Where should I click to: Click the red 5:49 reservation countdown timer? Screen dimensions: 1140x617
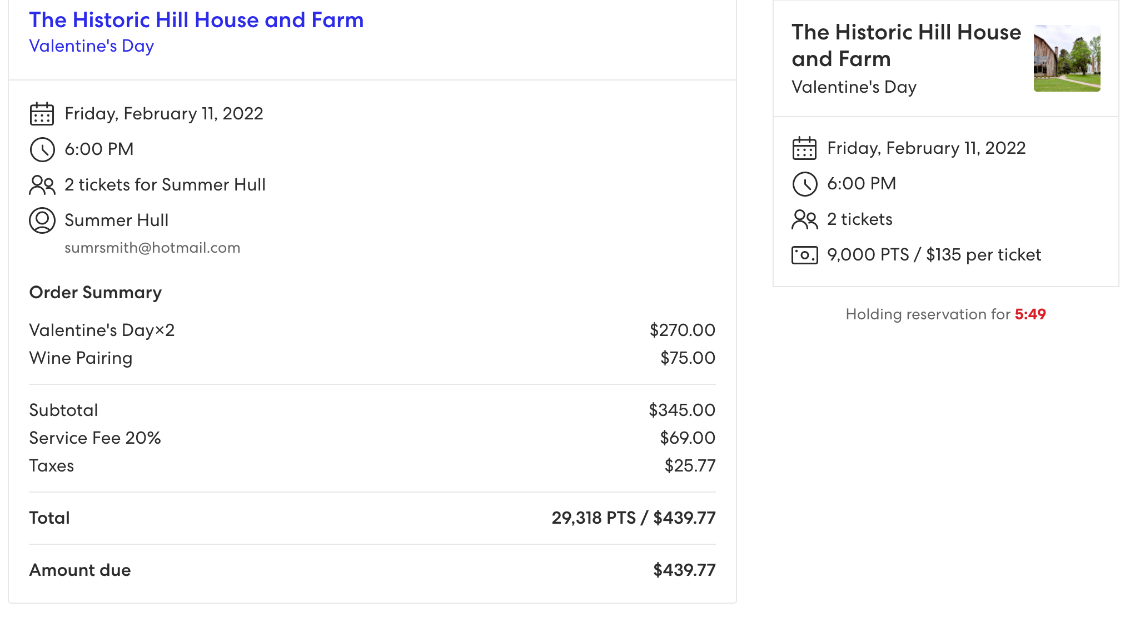pos(1030,314)
